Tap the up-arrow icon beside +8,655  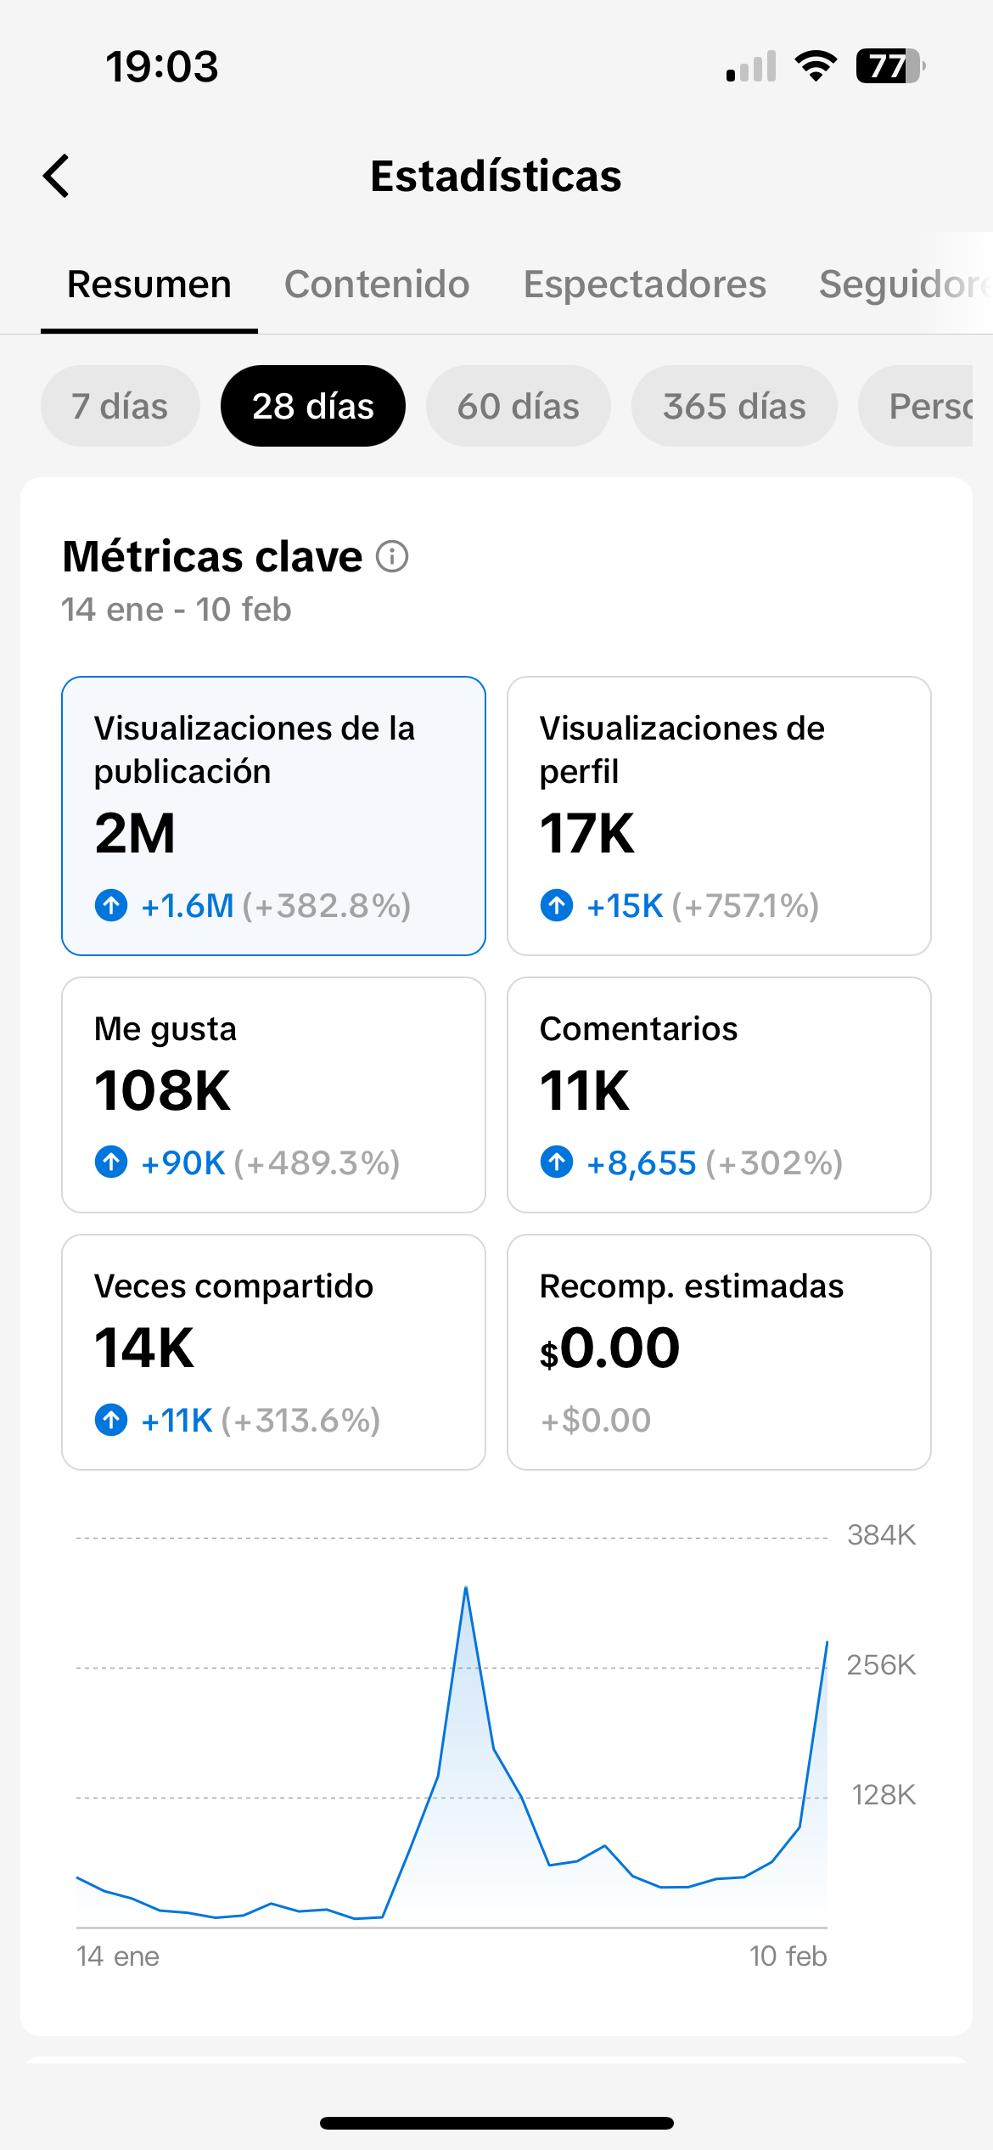click(x=557, y=1162)
